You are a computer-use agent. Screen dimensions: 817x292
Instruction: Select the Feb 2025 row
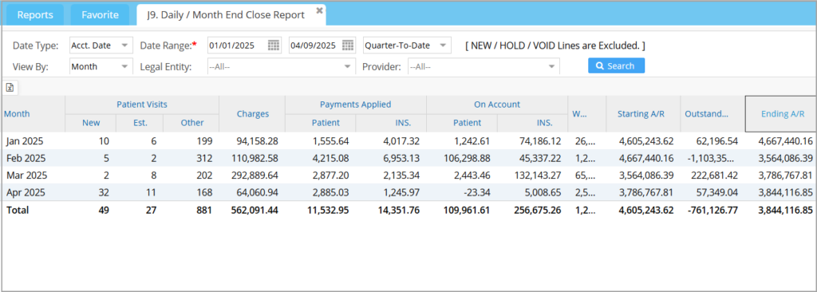(x=408, y=158)
